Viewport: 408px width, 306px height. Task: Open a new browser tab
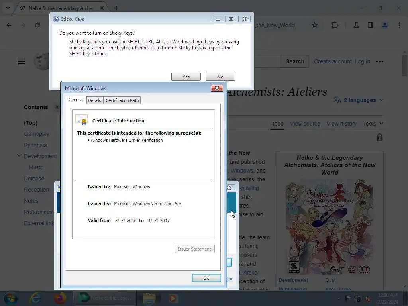click(116, 8)
